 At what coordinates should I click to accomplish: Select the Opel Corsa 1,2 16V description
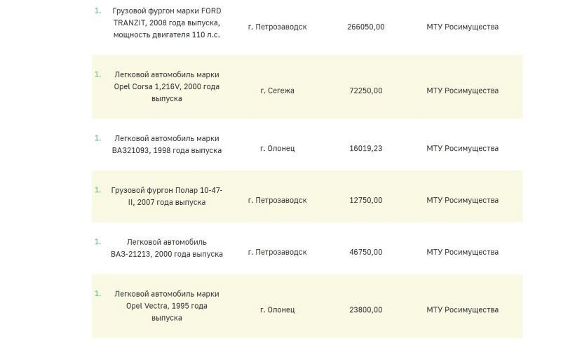point(166,86)
